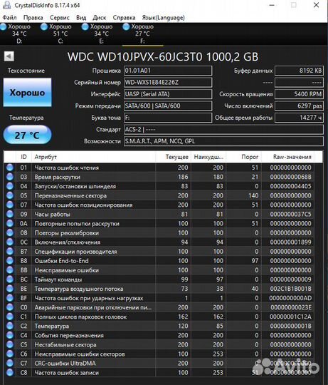The image size is (328, 385).
Task: Click the features field S.M.A.R.T., APM, NCQ, GPL
Action: (x=223, y=141)
